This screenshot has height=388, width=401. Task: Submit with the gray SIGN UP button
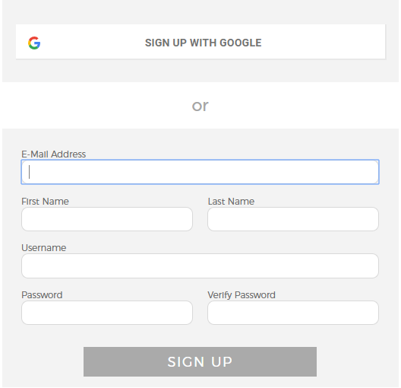tap(200, 361)
